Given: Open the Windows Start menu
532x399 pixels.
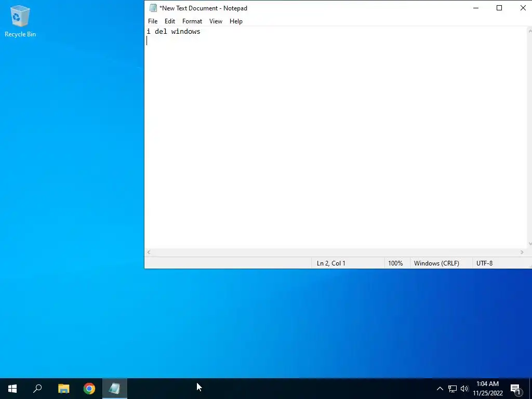Looking at the screenshot, I should [12, 389].
